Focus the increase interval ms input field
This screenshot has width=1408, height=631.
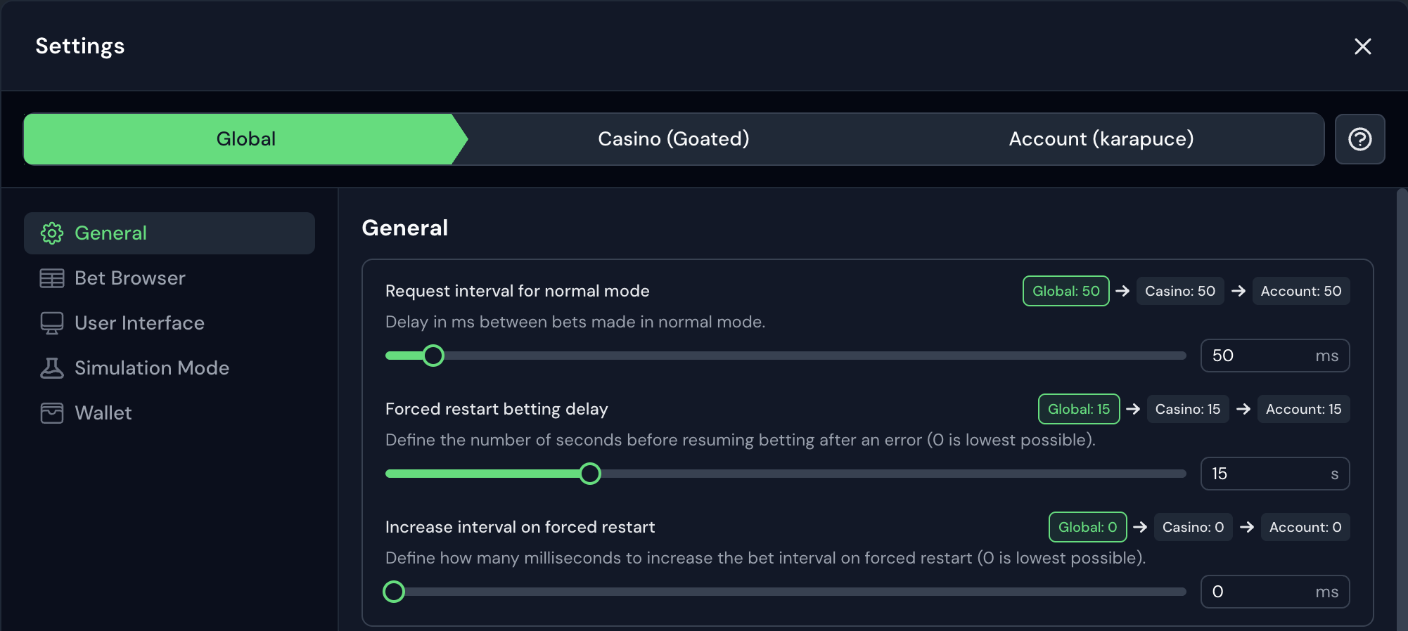click(x=1259, y=592)
